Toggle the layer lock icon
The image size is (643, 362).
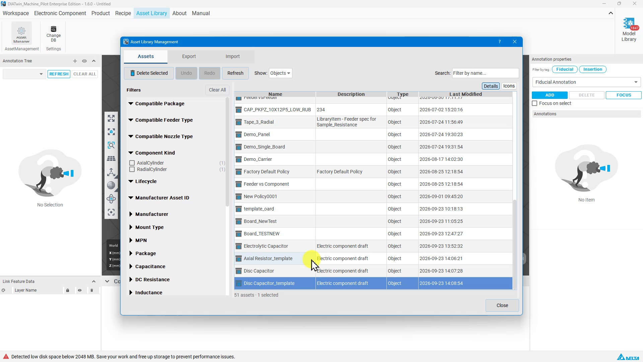click(68, 290)
